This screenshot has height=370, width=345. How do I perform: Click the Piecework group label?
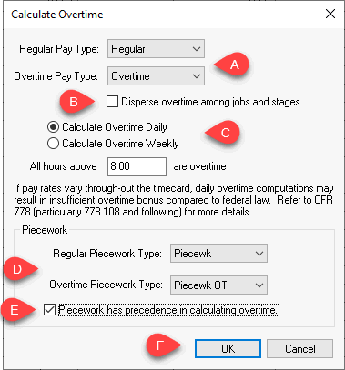(x=45, y=230)
